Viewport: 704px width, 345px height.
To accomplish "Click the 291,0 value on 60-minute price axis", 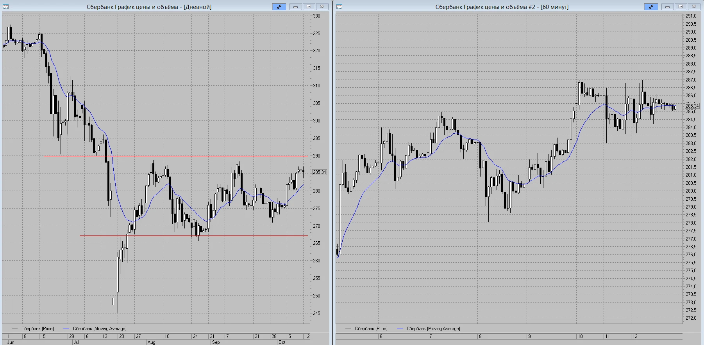I will point(691,16).
